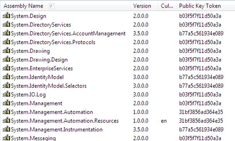This screenshot has height=141, width=235.
Task: Click the System.Drawing assembly icon
Action: (x=7, y=50)
